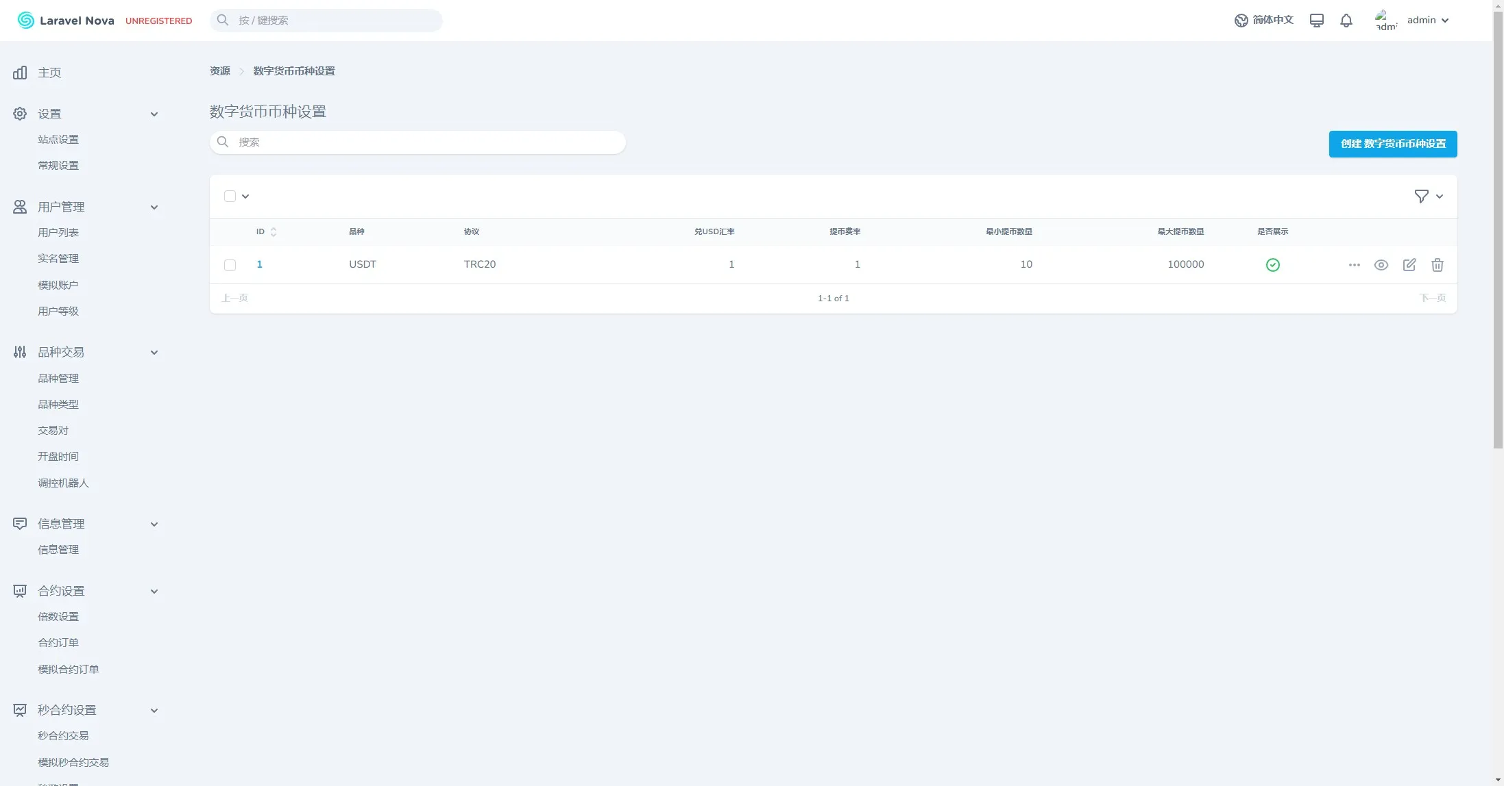Click the edit pencil icon for USDT row
Screen dimensions: 1504x786
[x=1409, y=265]
